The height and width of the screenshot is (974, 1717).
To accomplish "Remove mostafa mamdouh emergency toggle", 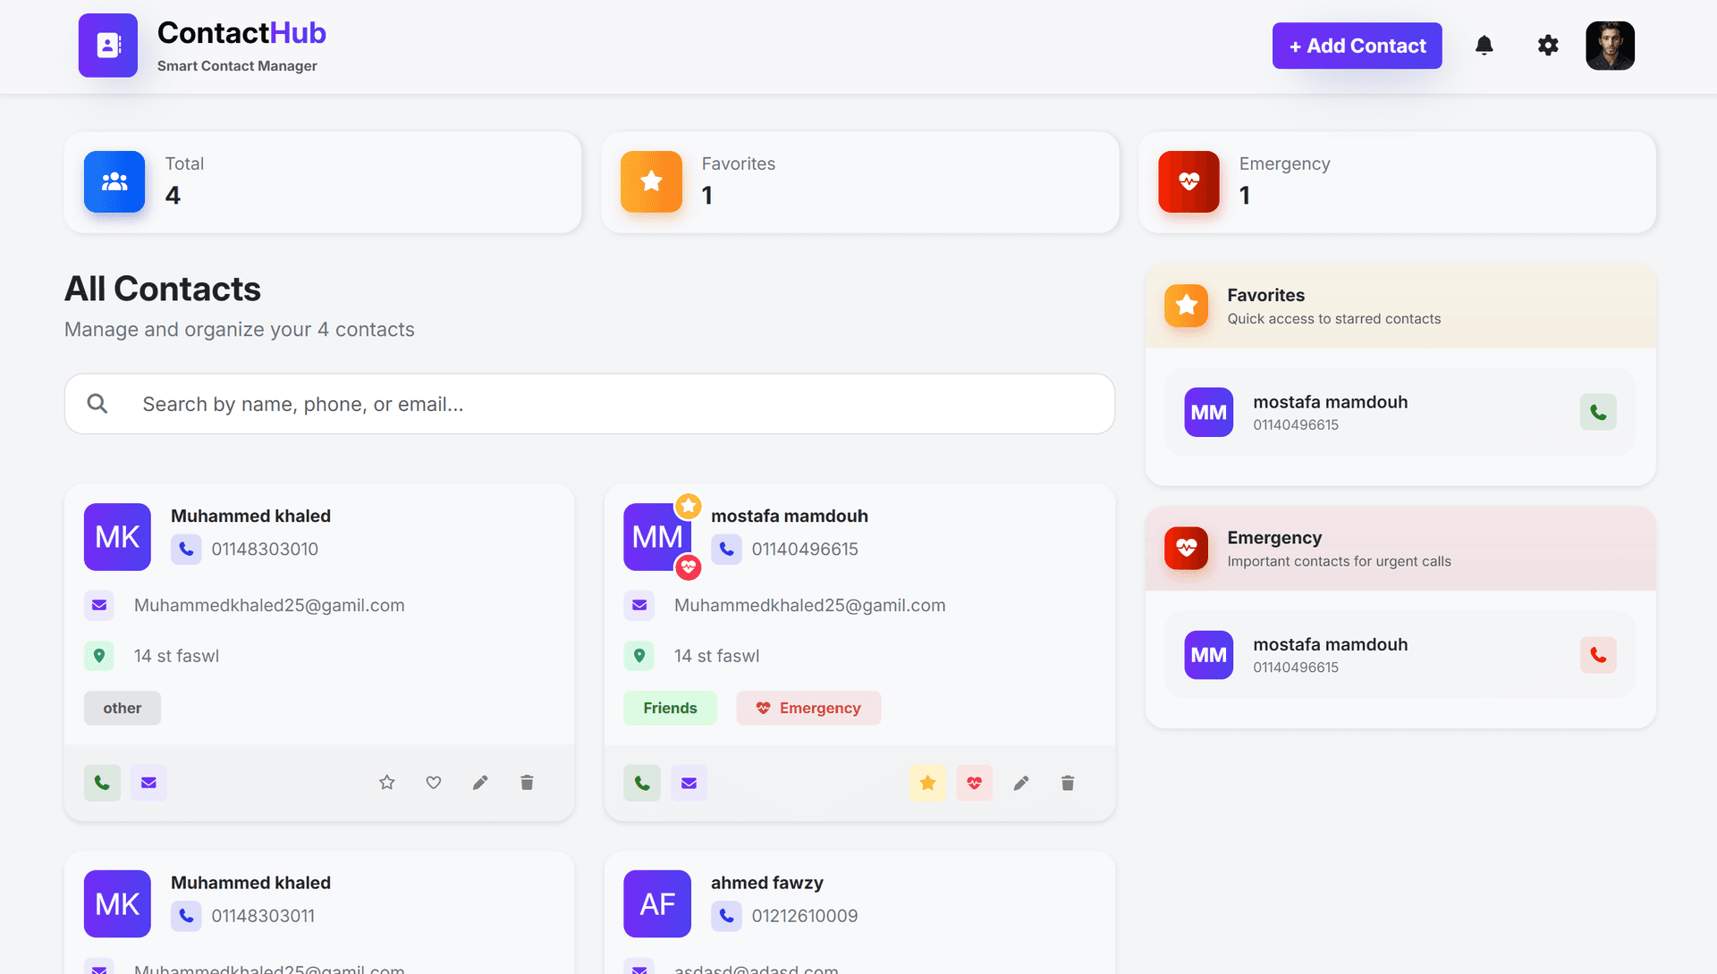I will [974, 783].
